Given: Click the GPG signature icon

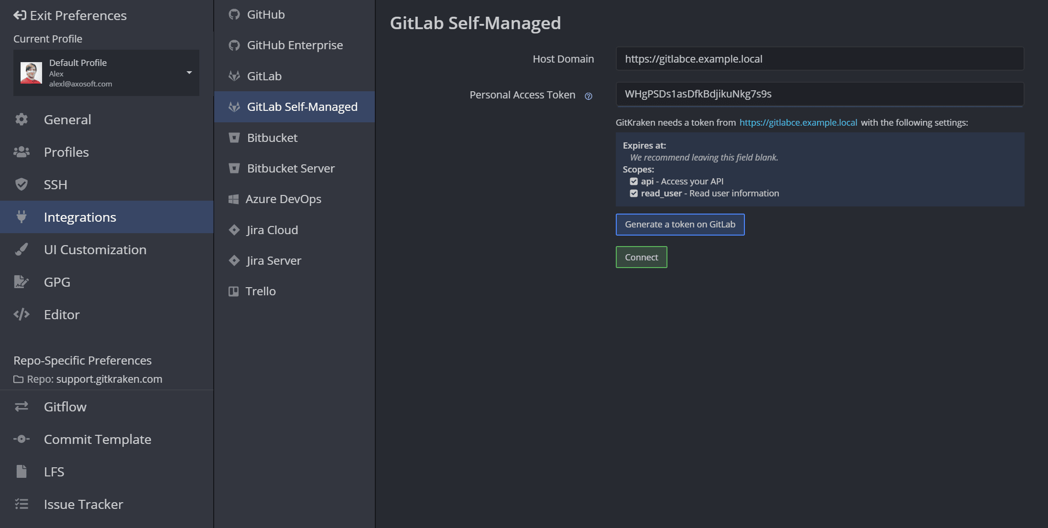Looking at the screenshot, I should pos(22,282).
